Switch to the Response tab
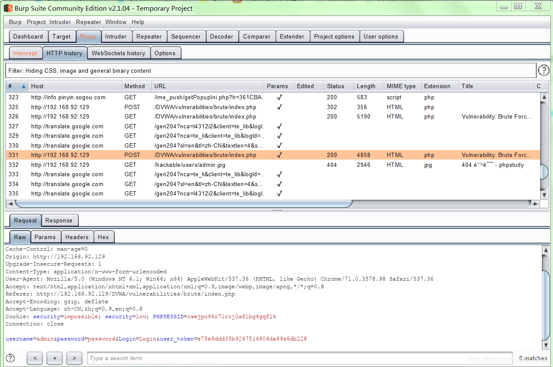Image resolution: width=553 pixels, height=367 pixels. (59, 220)
